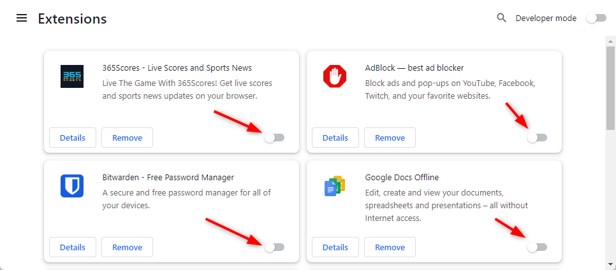616x270 pixels.
Task: Select the 'Google Docs Offline' title
Action: pos(402,178)
